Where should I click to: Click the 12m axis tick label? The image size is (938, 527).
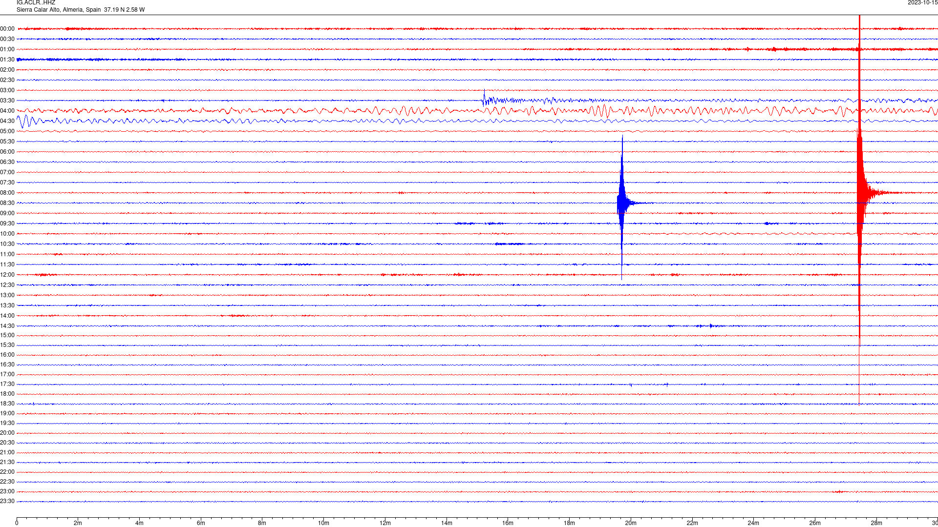pos(385,523)
